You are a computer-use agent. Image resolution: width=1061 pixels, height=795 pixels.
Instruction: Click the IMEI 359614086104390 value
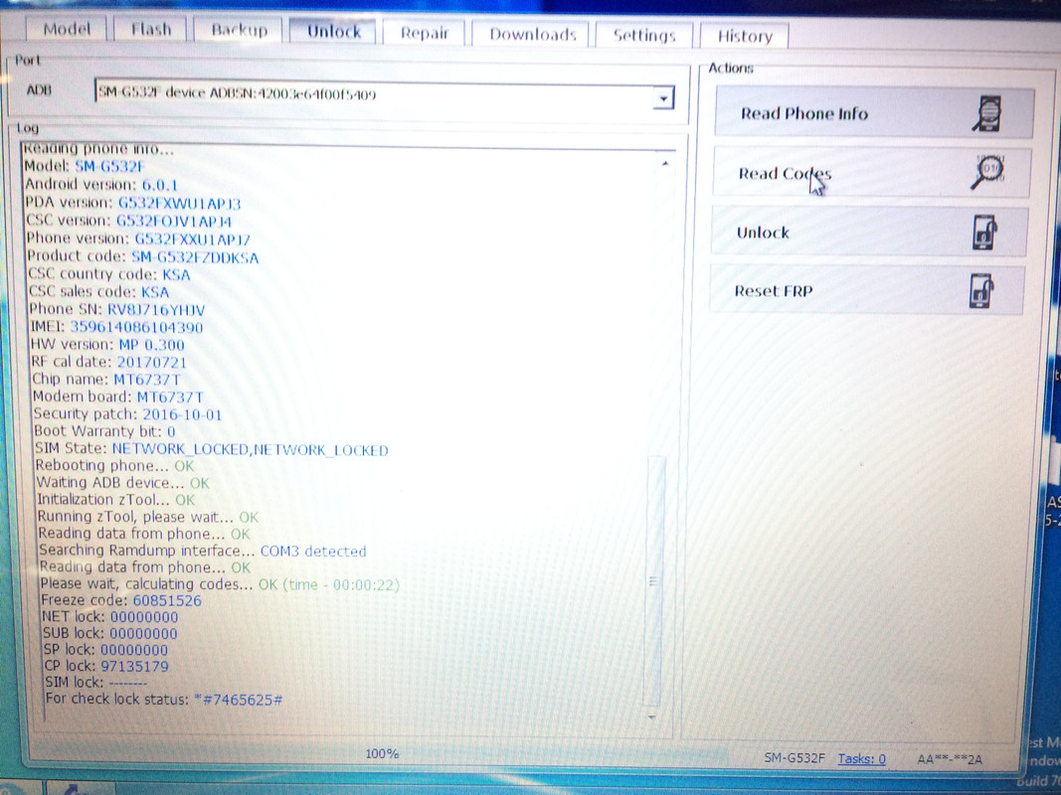pyautogui.click(x=136, y=327)
